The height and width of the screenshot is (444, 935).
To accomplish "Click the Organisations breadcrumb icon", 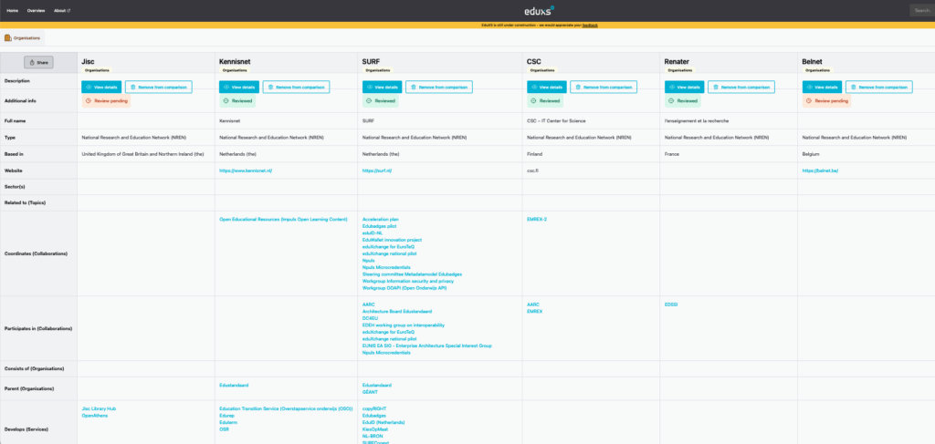I will pyautogui.click(x=7, y=37).
